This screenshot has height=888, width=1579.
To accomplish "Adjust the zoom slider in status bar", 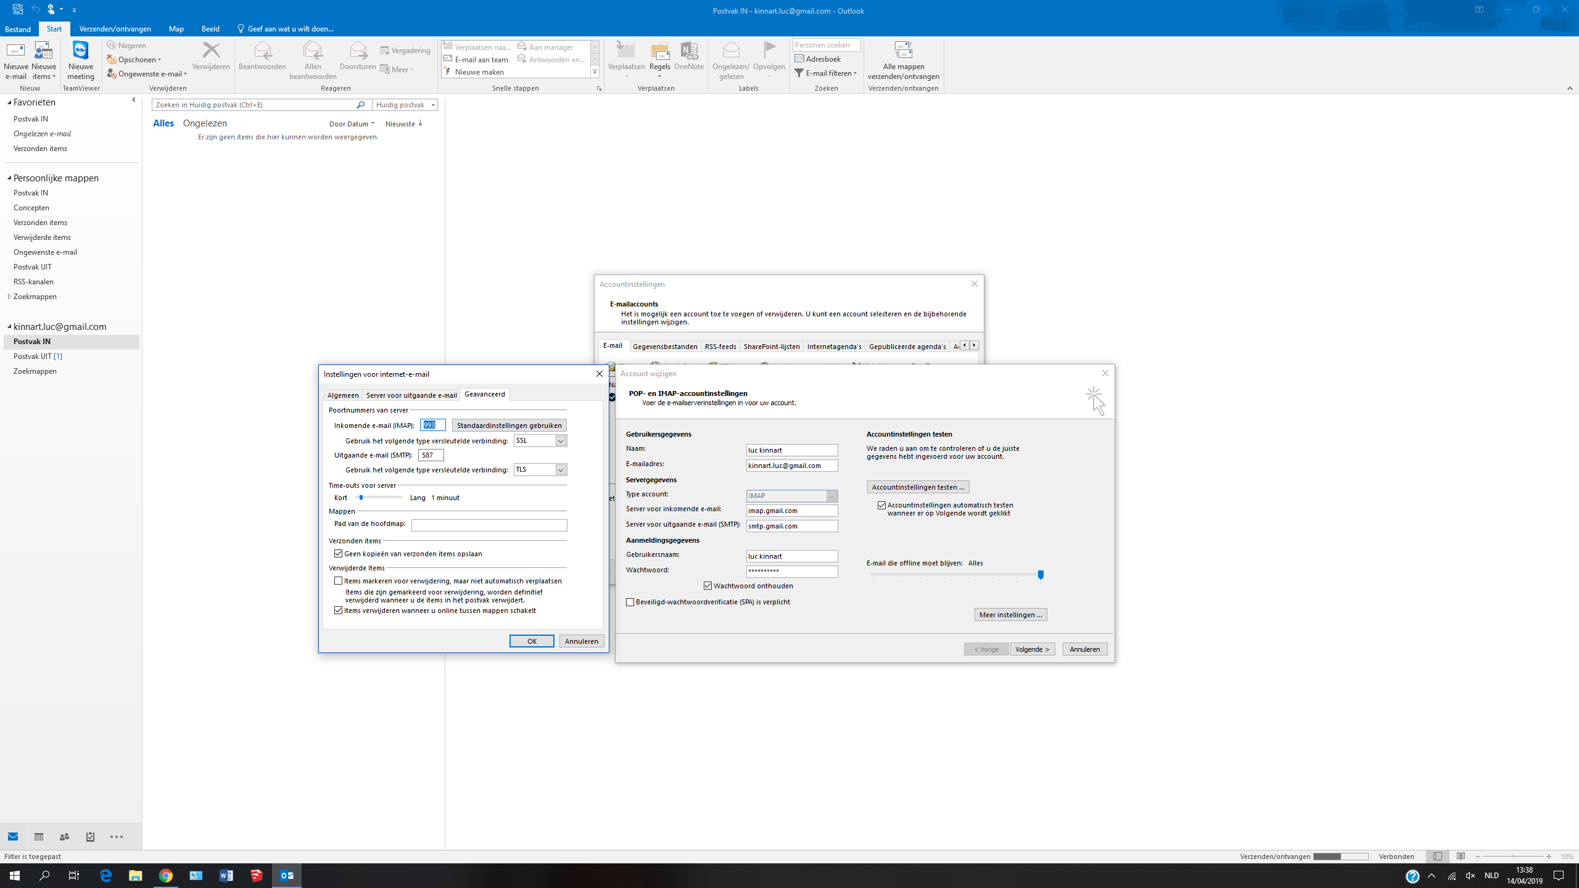I will point(1513,857).
